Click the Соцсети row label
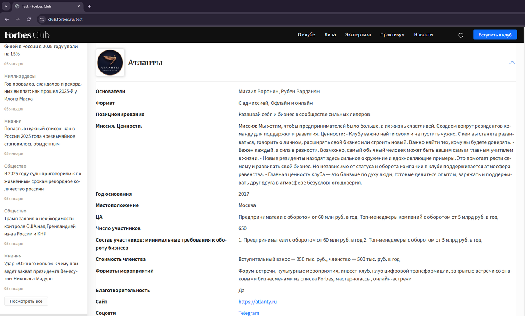 106,313
